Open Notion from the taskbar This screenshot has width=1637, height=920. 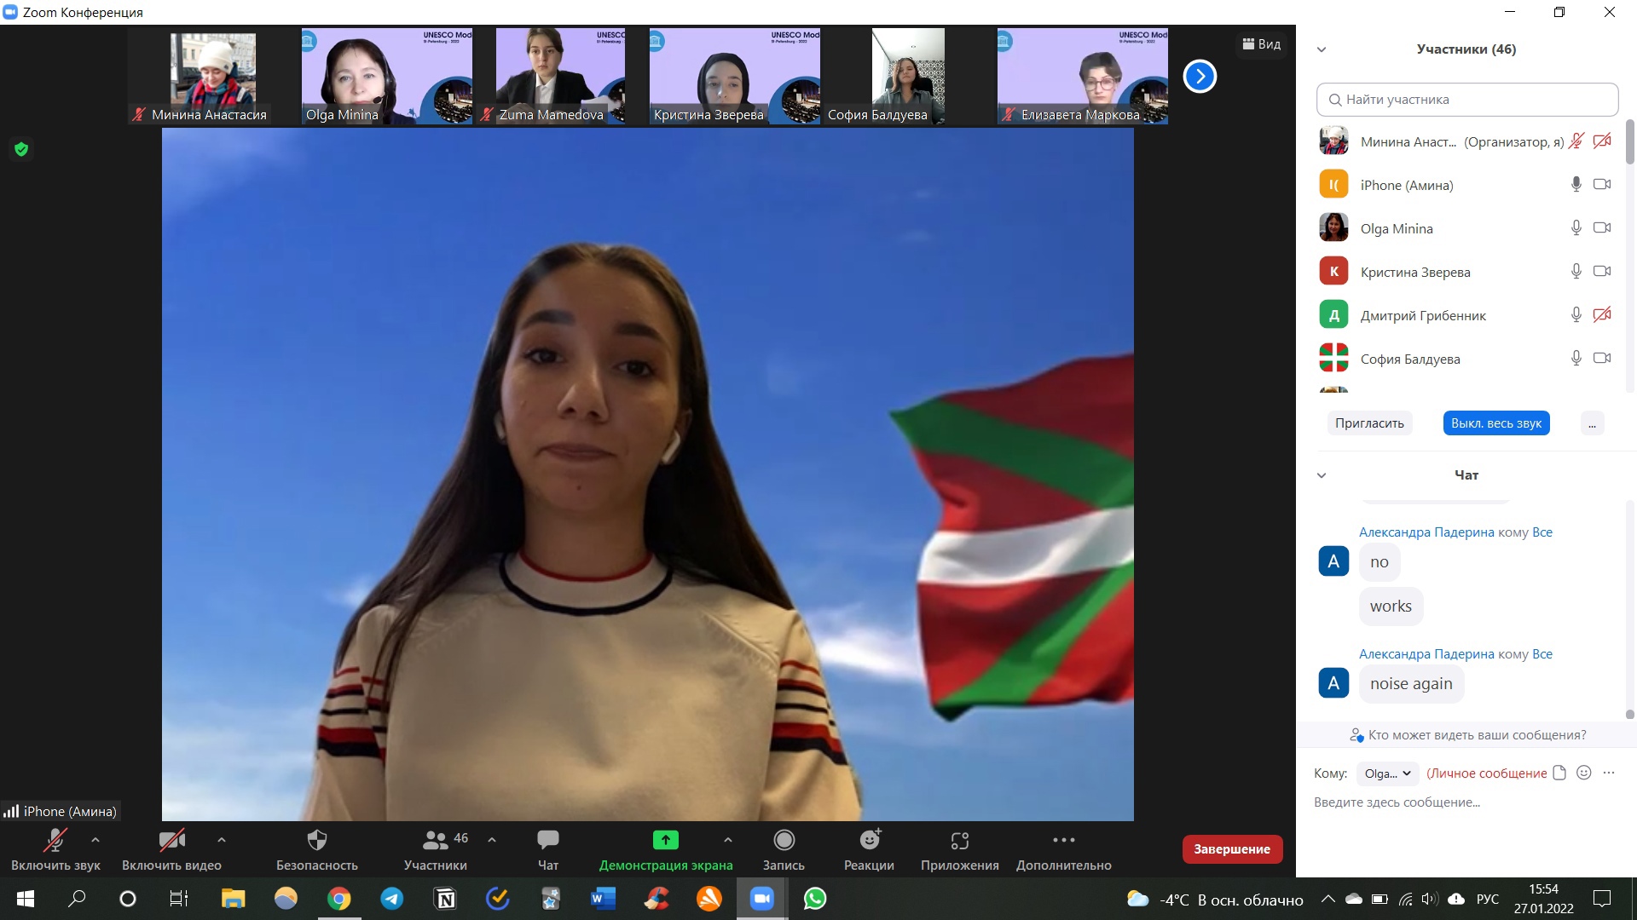(x=445, y=899)
